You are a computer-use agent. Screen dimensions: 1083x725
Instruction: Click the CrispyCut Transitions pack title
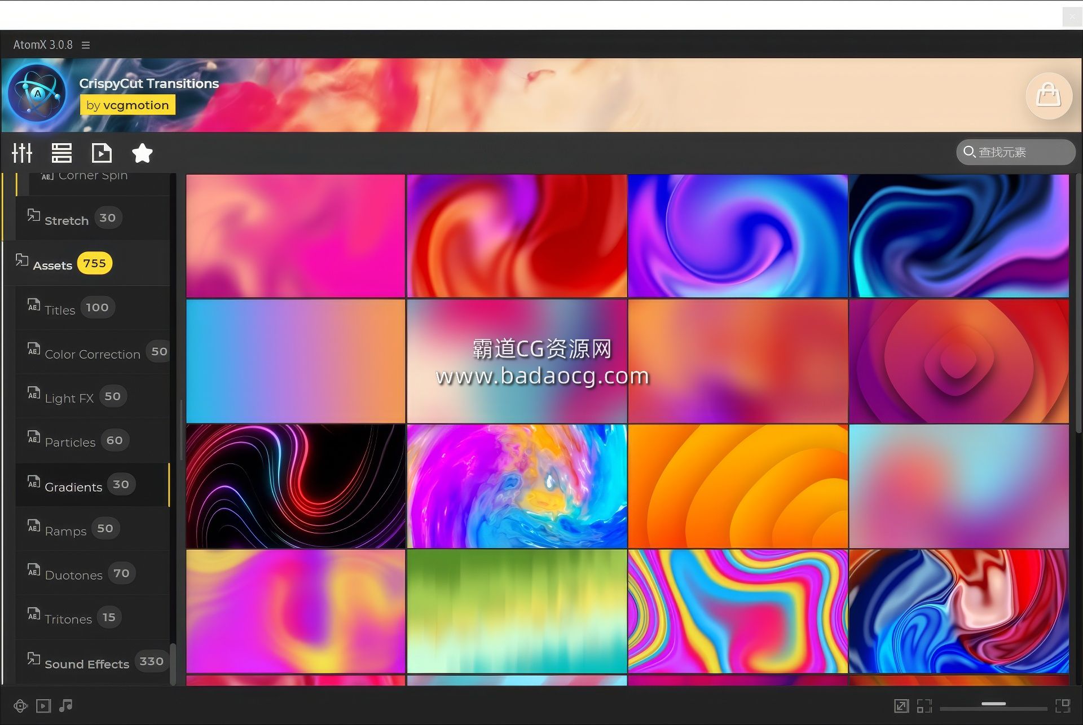149,83
